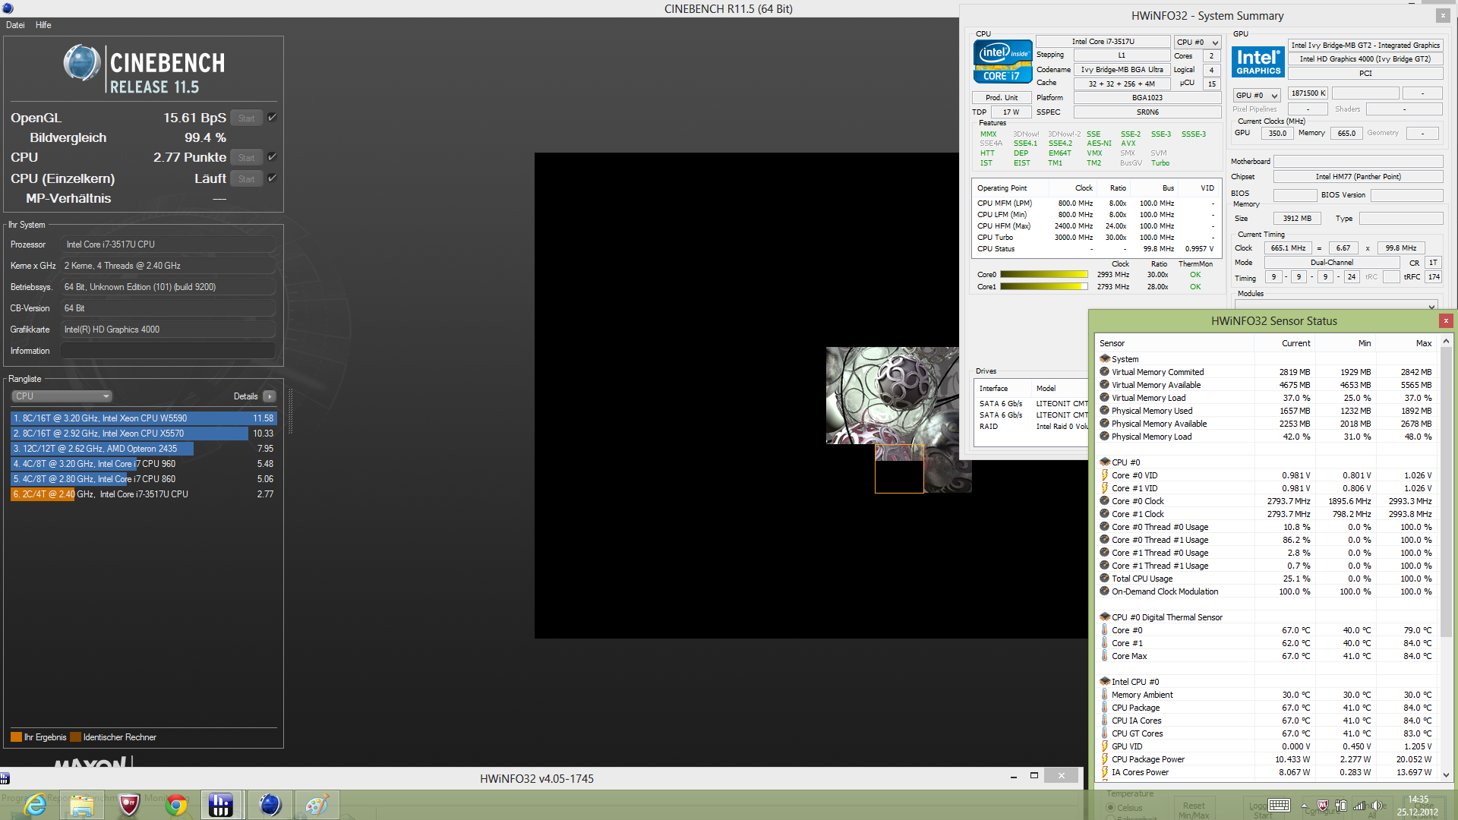Switch to HWiNFO32 taskbar icon

coord(222,805)
